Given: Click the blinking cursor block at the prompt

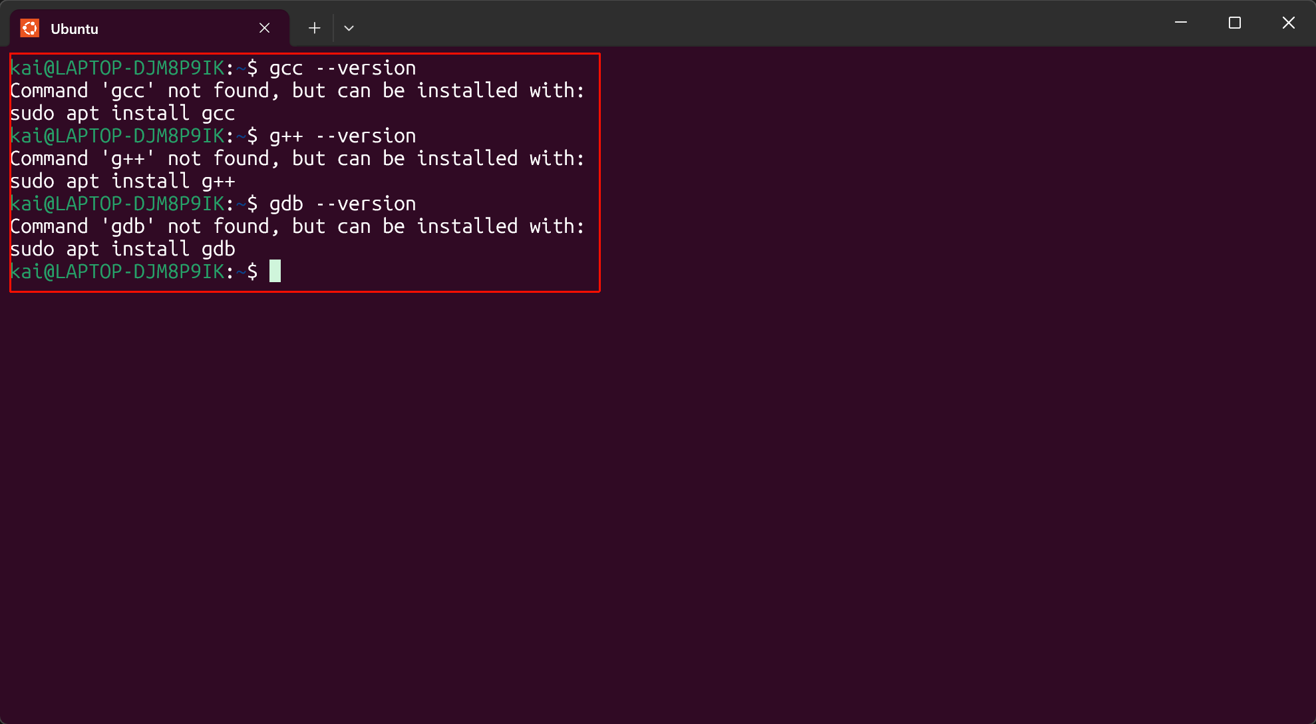Looking at the screenshot, I should click(275, 271).
